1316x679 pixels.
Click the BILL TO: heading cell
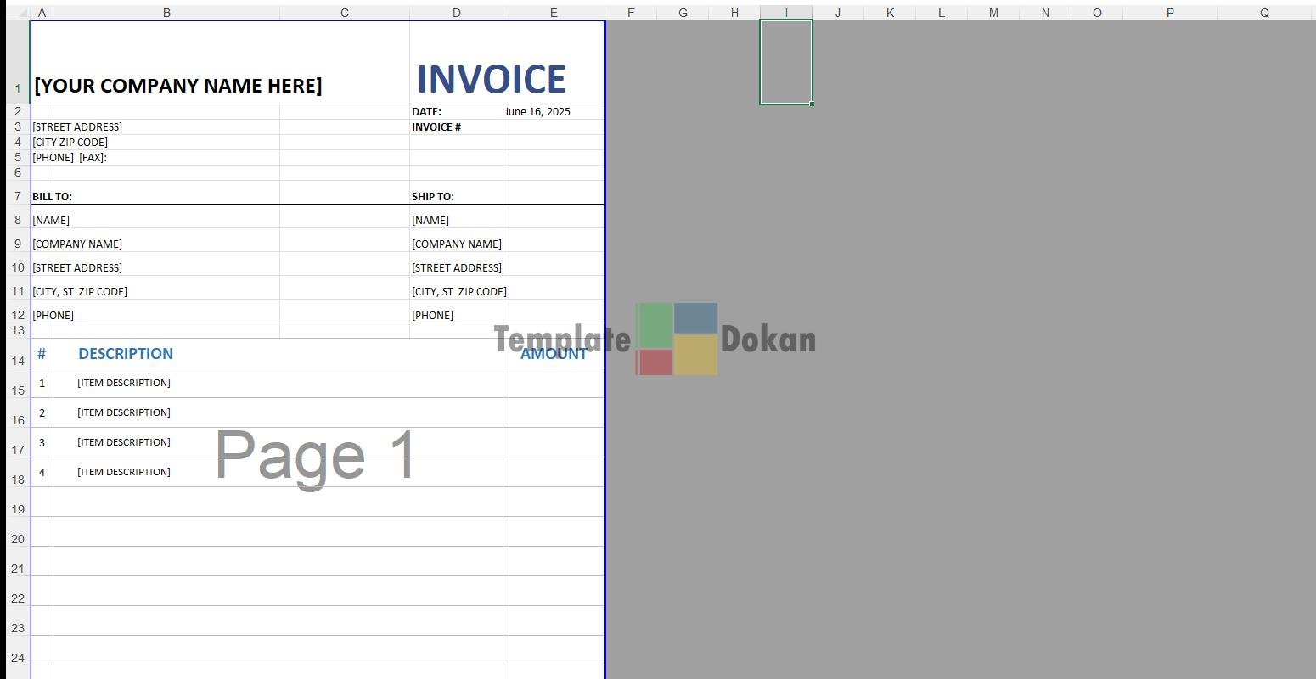(x=53, y=196)
